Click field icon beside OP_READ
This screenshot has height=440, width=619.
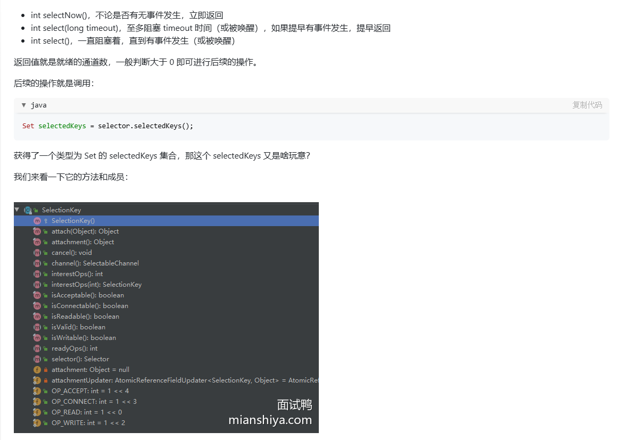click(37, 412)
